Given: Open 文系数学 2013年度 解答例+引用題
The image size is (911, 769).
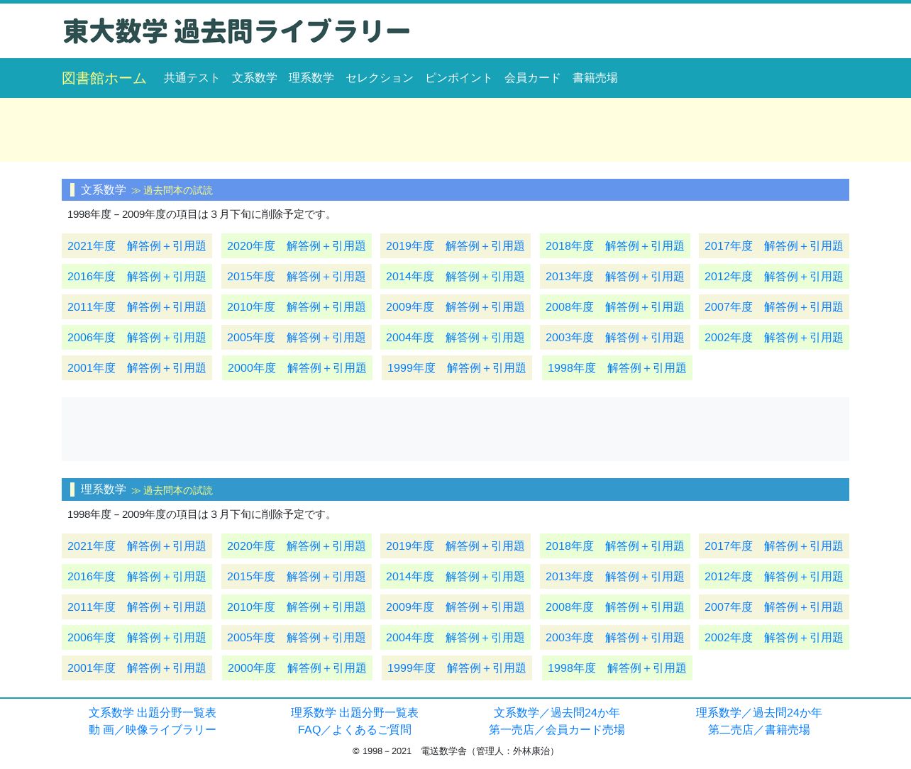Looking at the screenshot, I should (615, 277).
